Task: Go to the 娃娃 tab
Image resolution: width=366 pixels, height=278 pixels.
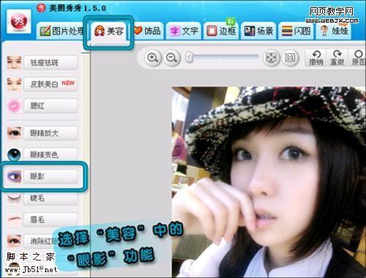Action: pos(334,31)
